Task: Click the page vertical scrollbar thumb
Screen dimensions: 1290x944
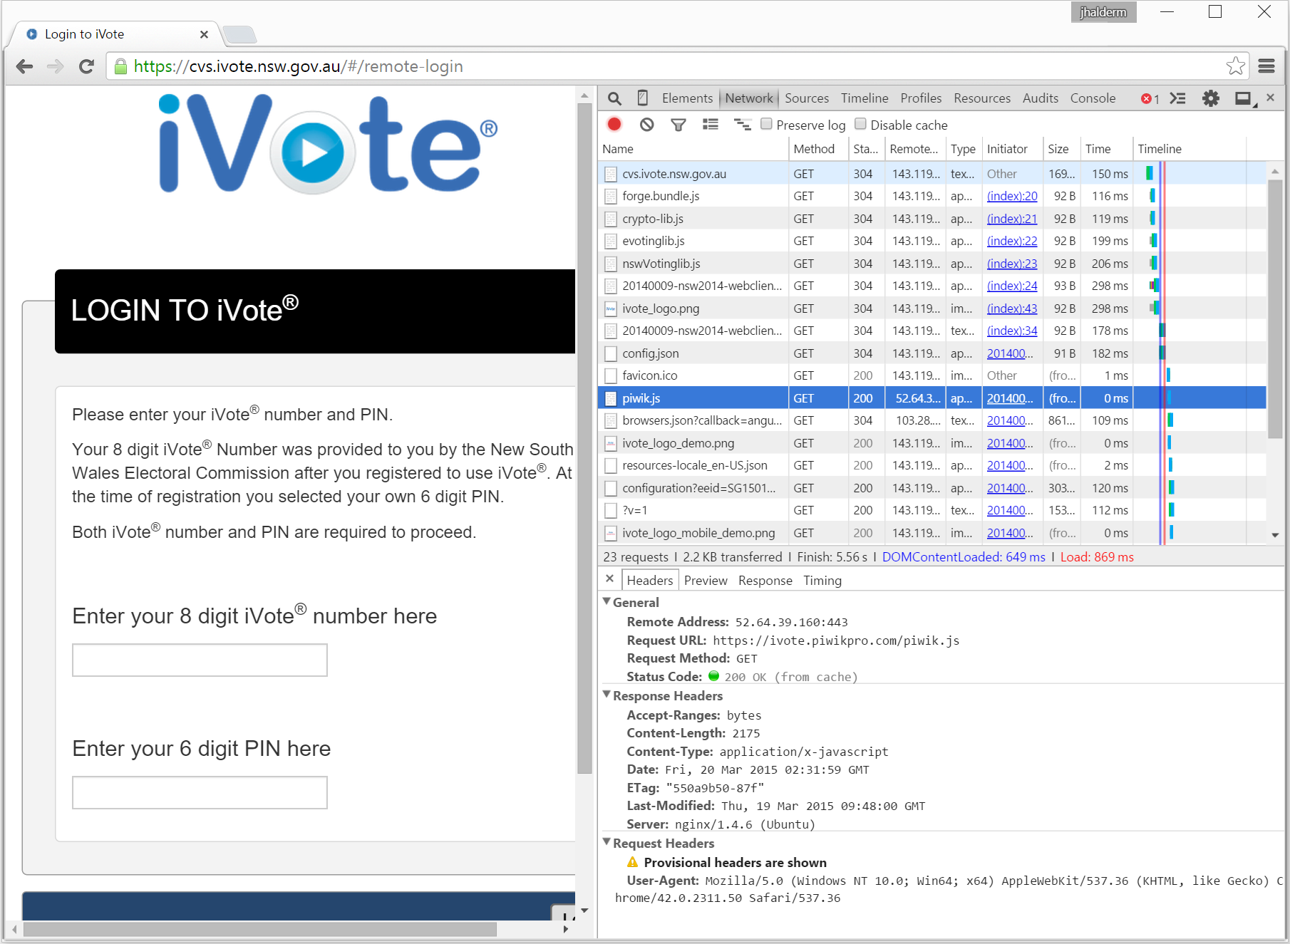Action: (584, 439)
